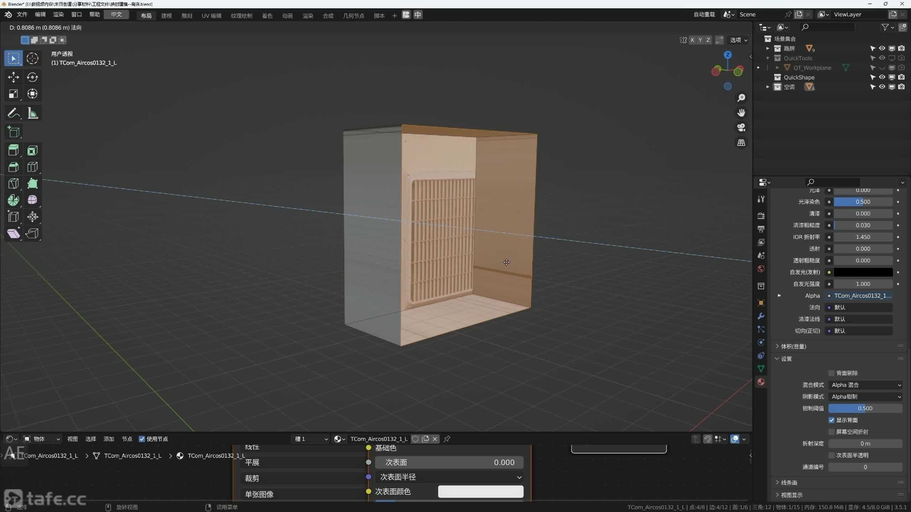Screen dimensions: 911x512
Task: Select the Transform tool
Action: pos(32,94)
